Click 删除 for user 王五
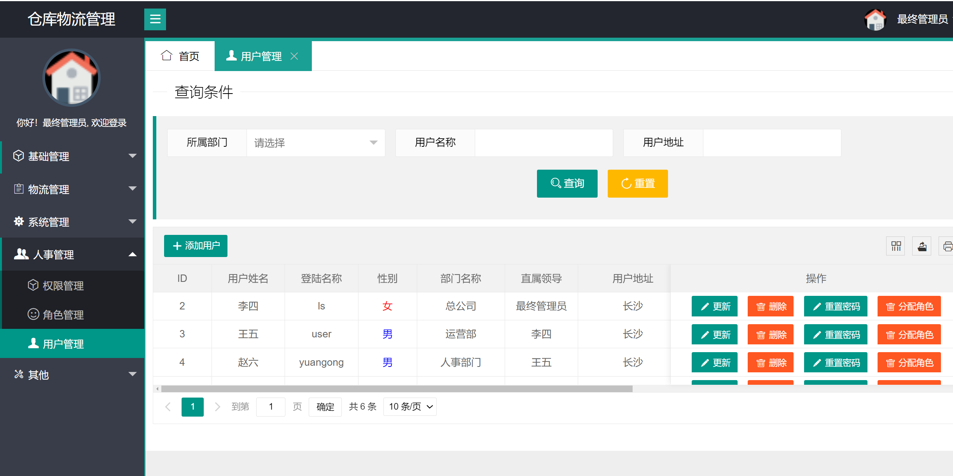 (770, 334)
